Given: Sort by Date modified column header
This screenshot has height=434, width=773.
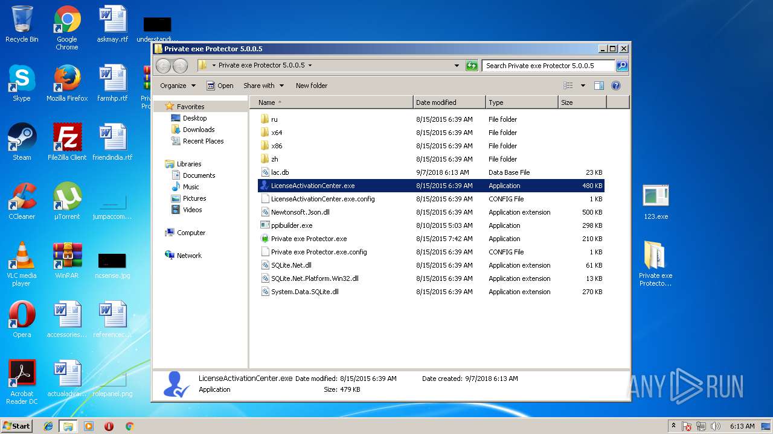Looking at the screenshot, I should [x=449, y=102].
